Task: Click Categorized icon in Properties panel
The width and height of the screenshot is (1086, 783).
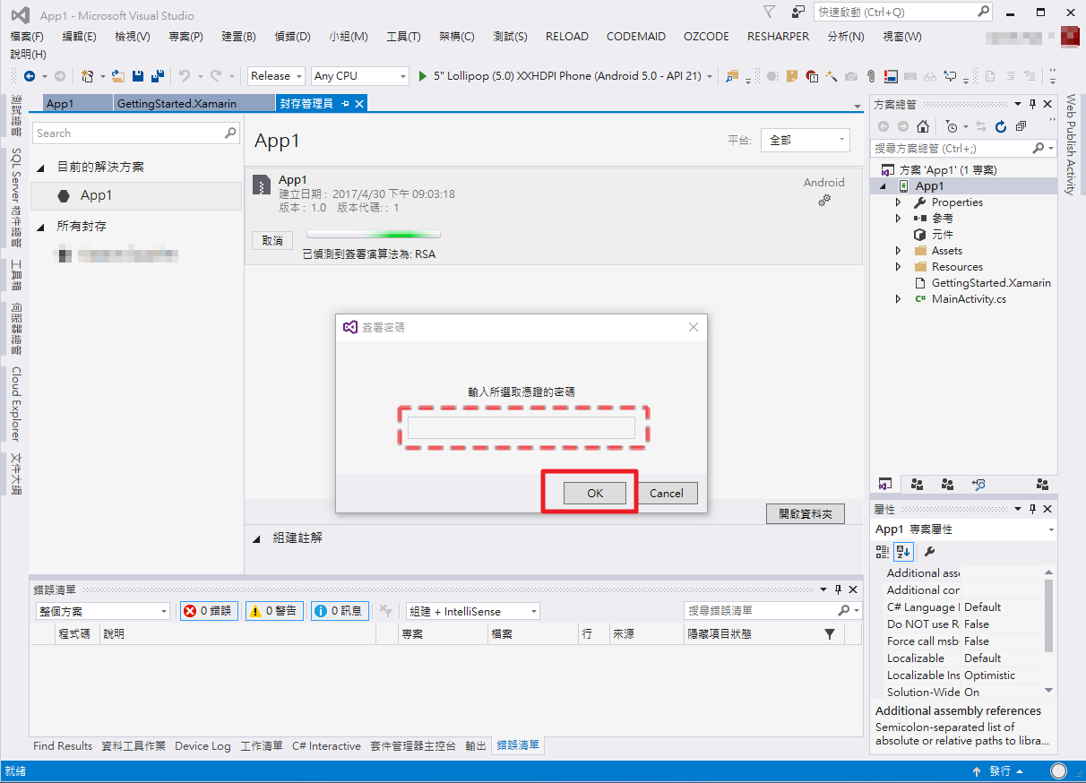Action: 883,552
